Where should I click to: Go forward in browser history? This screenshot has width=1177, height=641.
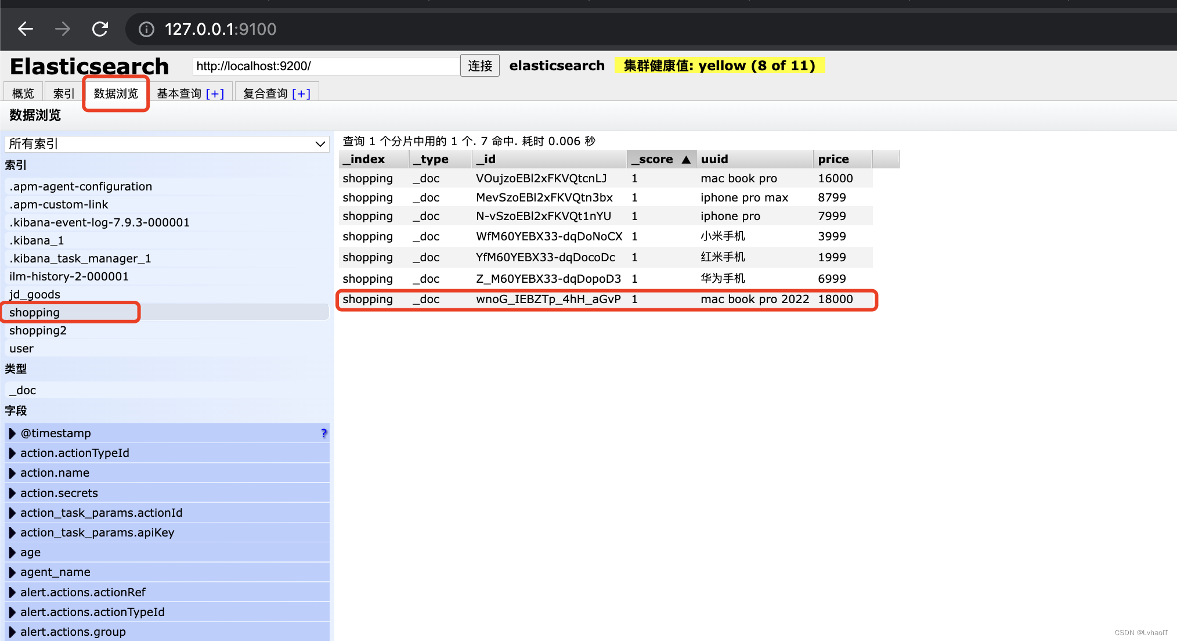63,29
